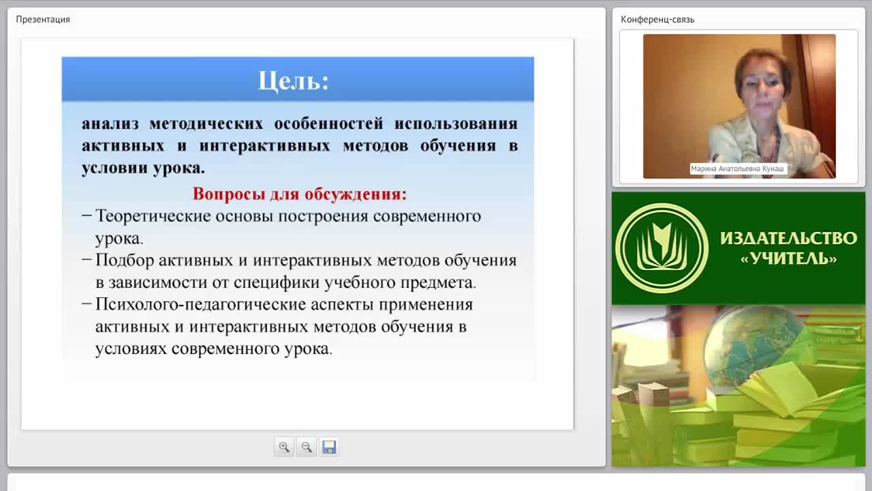Viewport: 872px width, 491px height.
Task: Zoom out of the presentation slide
Action: pos(307,447)
